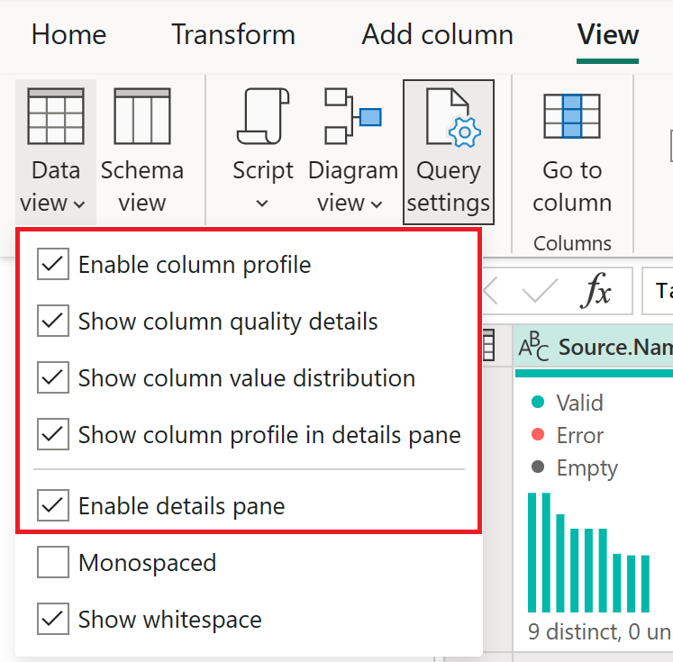Switch to Diagram view icon
This screenshot has height=662, width=673.
352,115
